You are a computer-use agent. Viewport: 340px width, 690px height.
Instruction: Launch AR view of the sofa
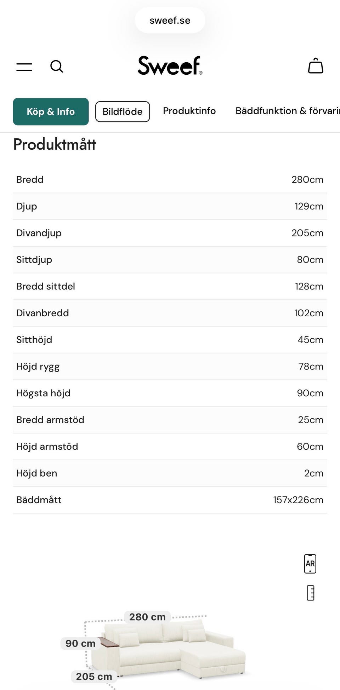[x=310, y=564]
